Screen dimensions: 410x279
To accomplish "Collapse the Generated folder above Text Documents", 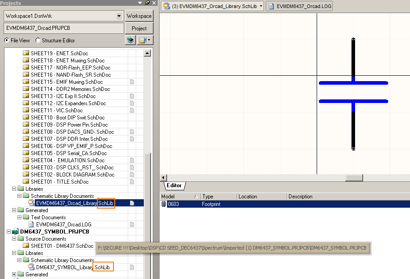I will 14,210.
